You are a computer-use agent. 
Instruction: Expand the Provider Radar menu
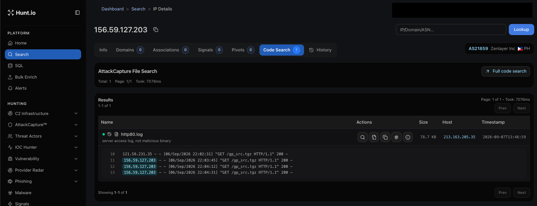point(43,170)
